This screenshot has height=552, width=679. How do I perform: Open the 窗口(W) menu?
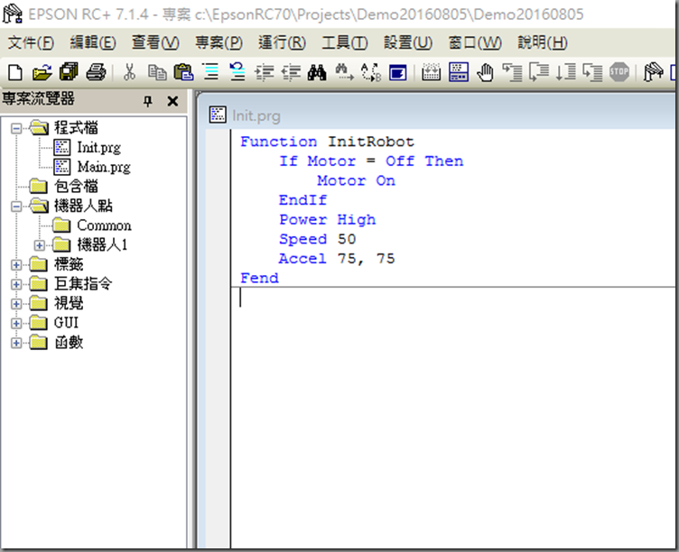pos(475,42)
